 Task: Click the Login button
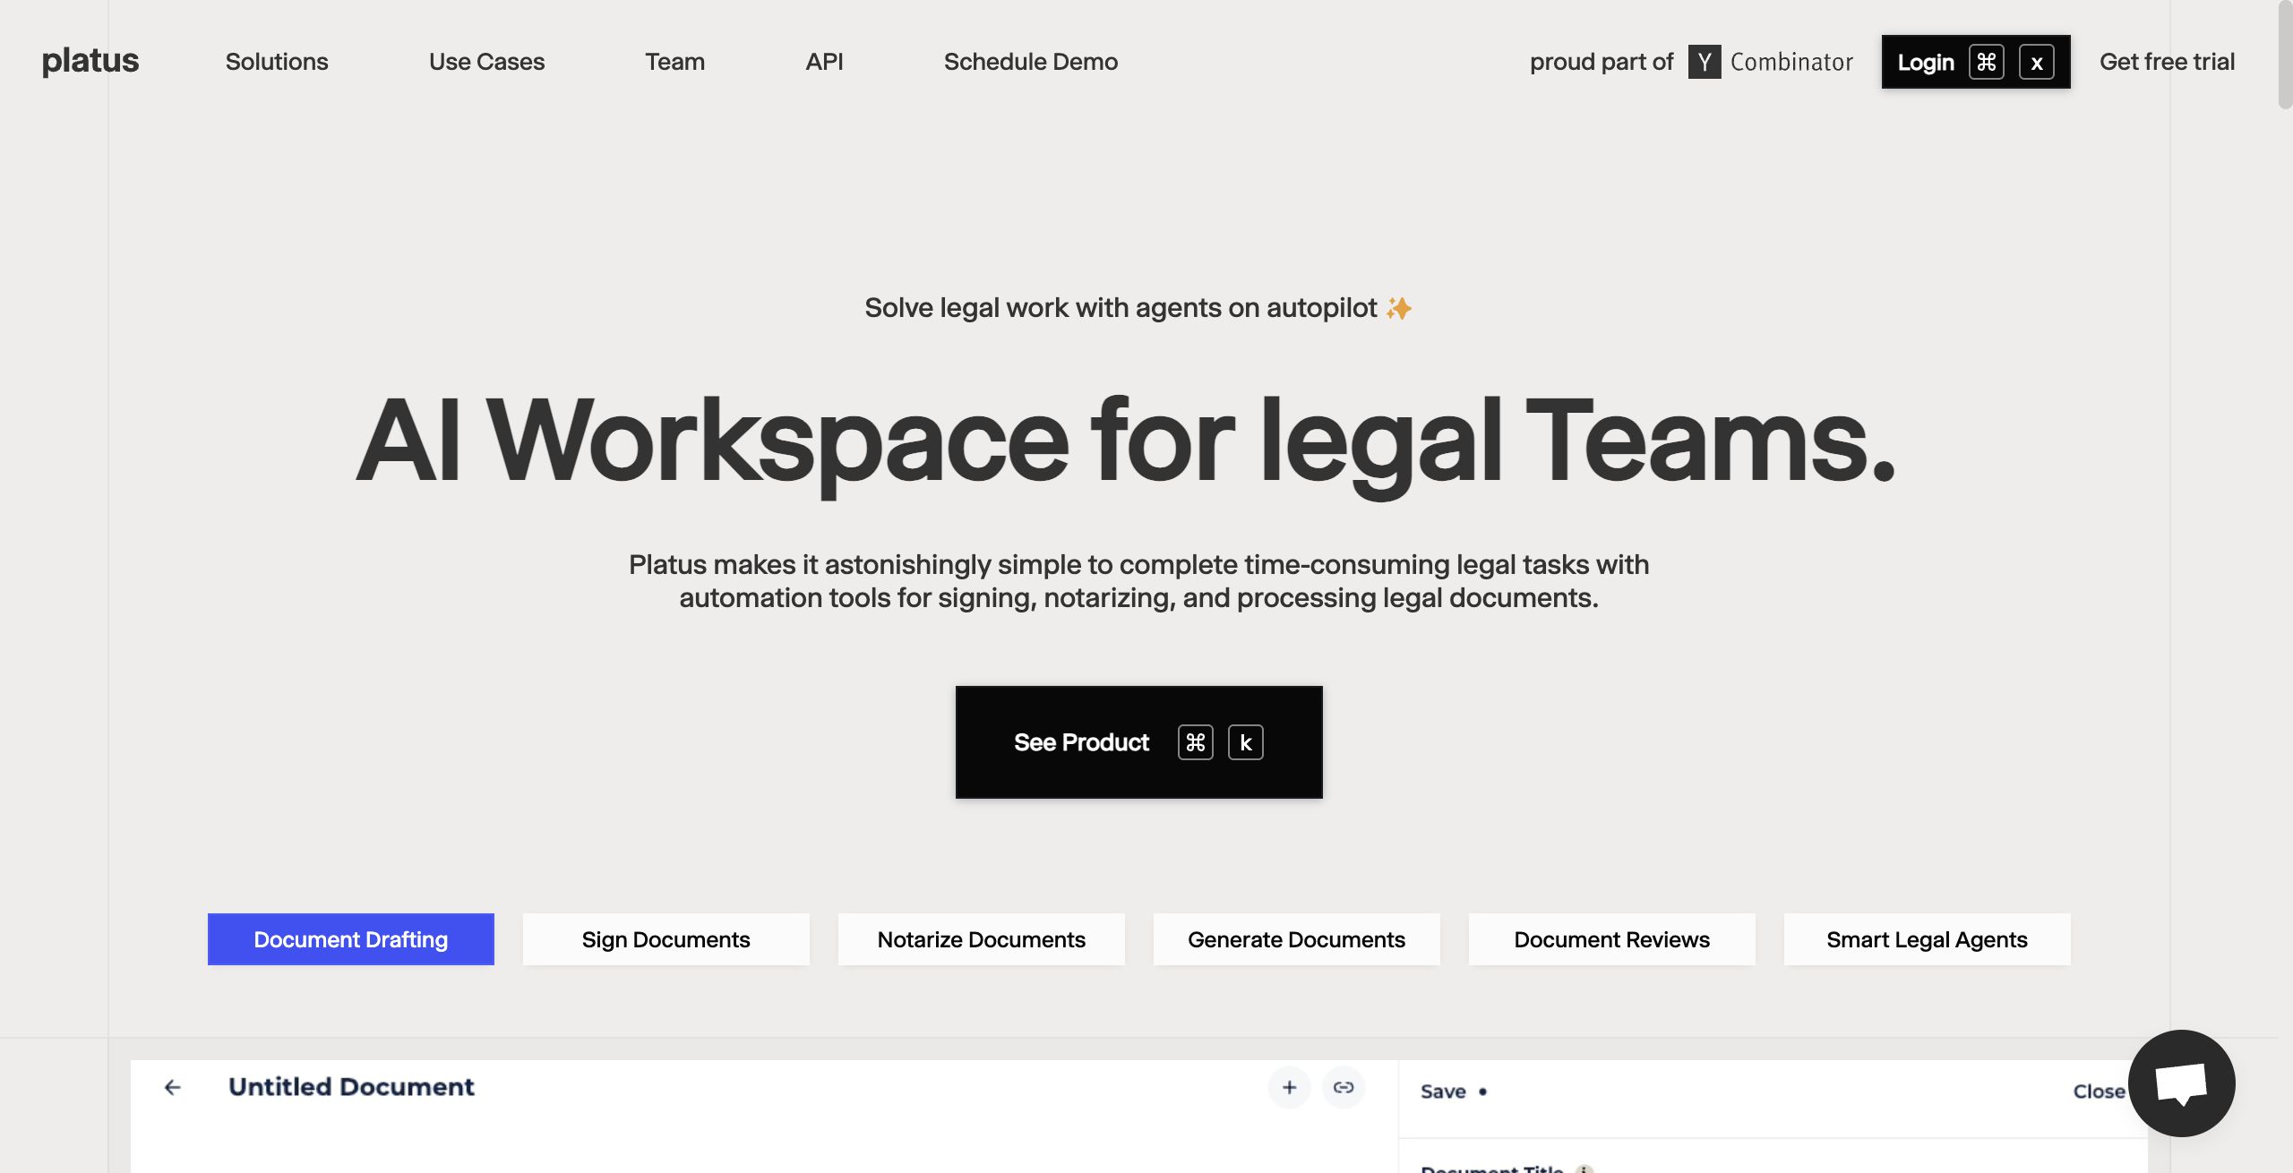click(1976, 62)
